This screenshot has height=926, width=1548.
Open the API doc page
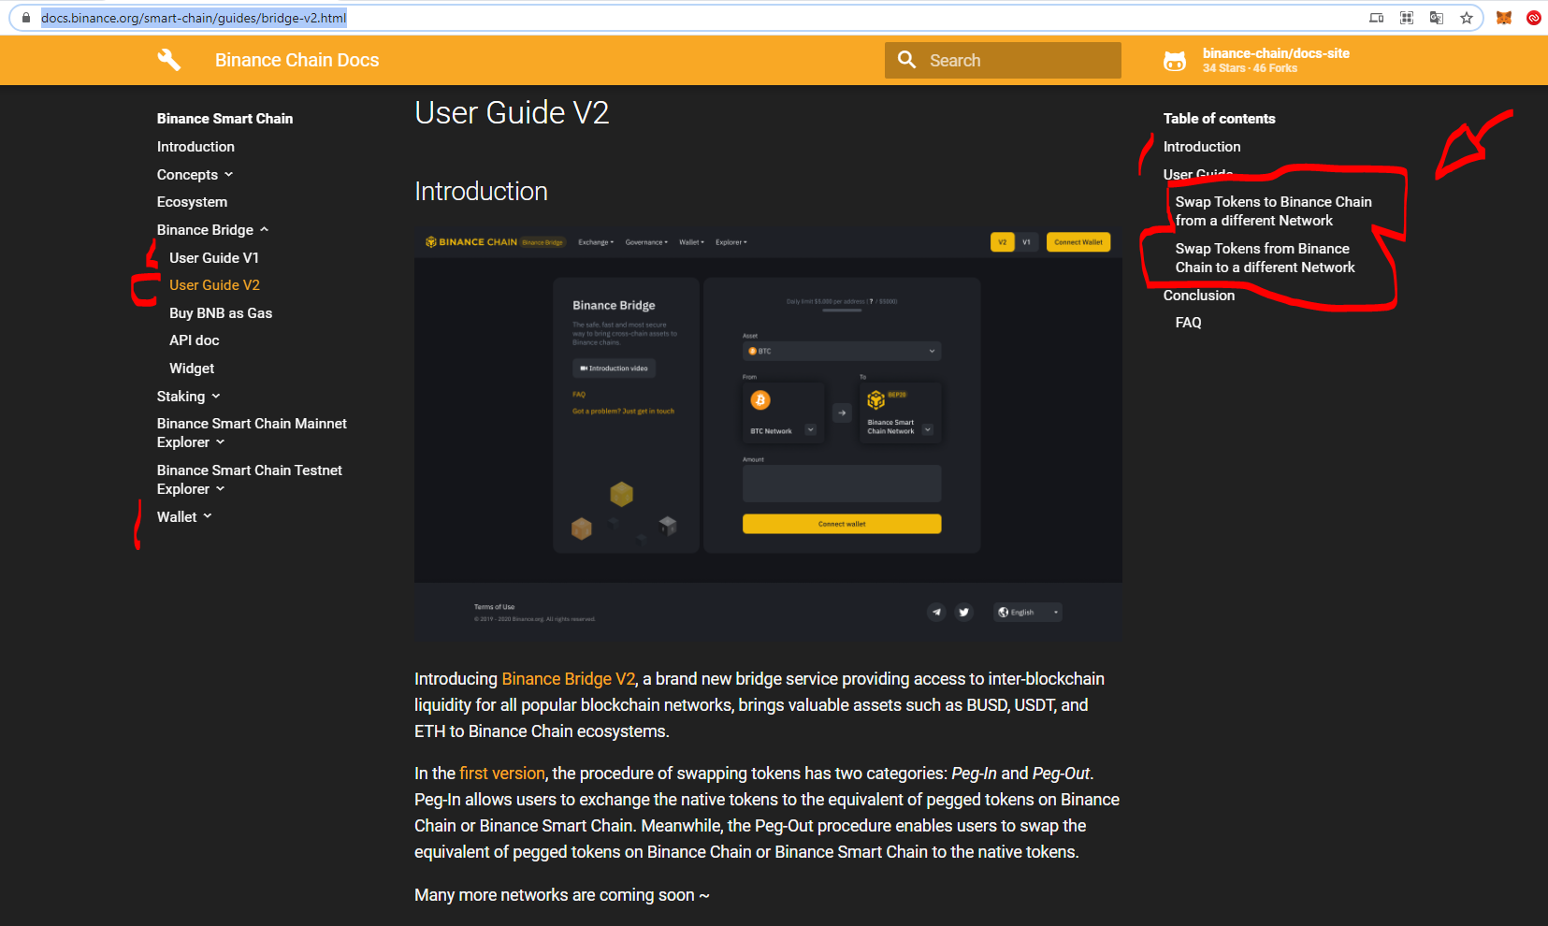click(194, 340)
